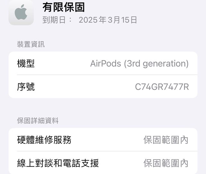Tap 保固範圍內 status for chat and phone support
The image size is (206, 174).
pyautogui.click(x=166, y=163)
